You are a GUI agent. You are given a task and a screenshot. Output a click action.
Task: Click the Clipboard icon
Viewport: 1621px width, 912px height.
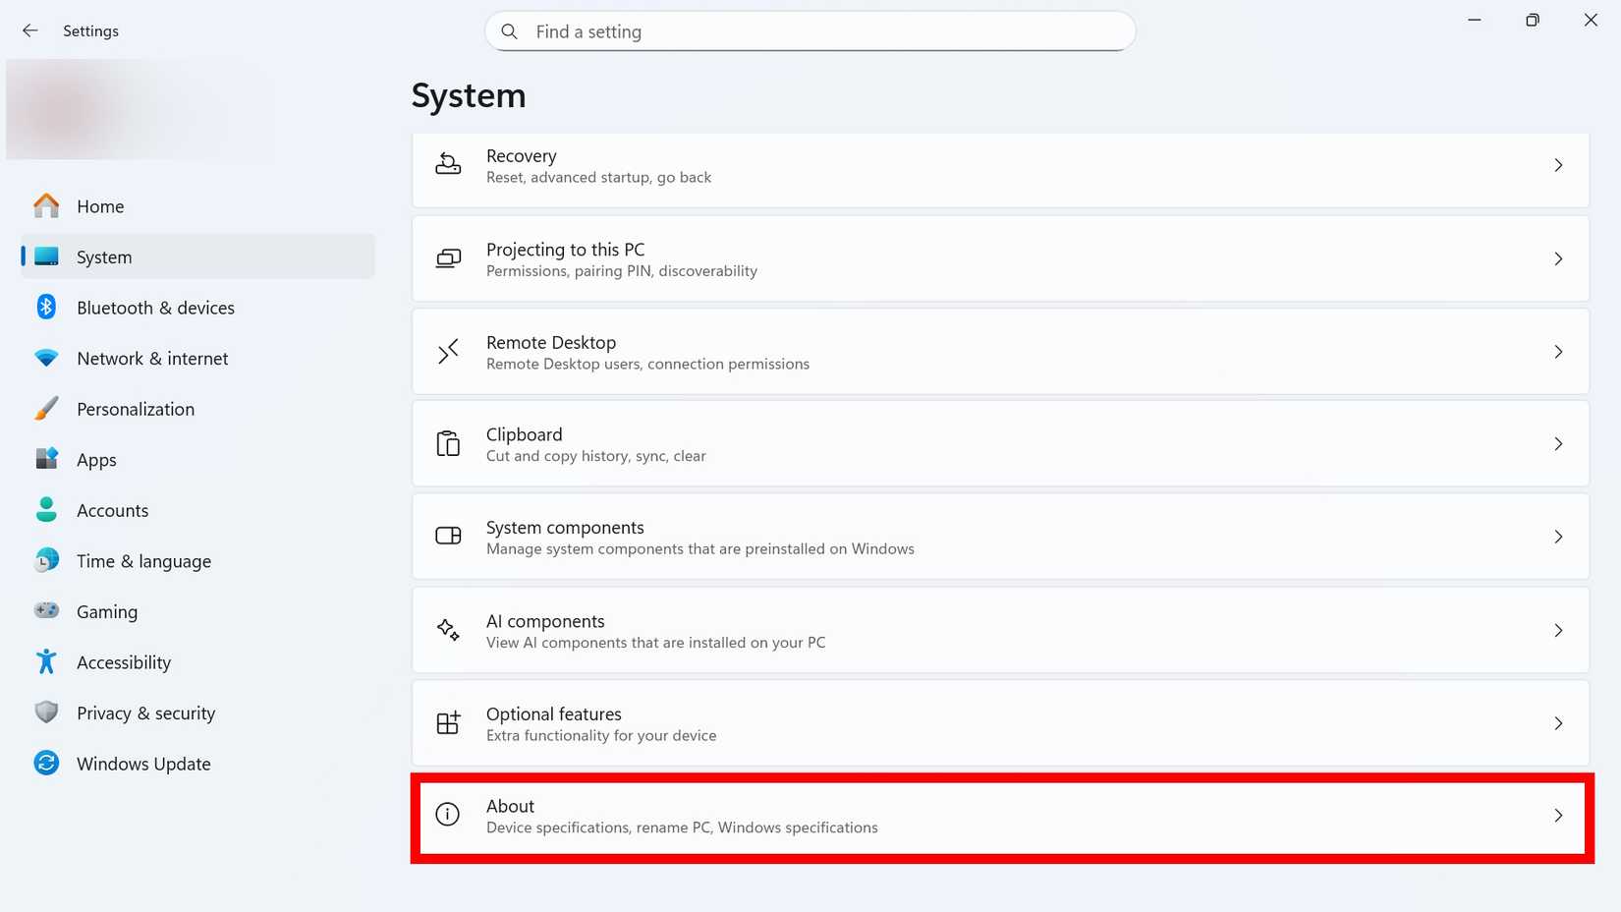[448, 443]
